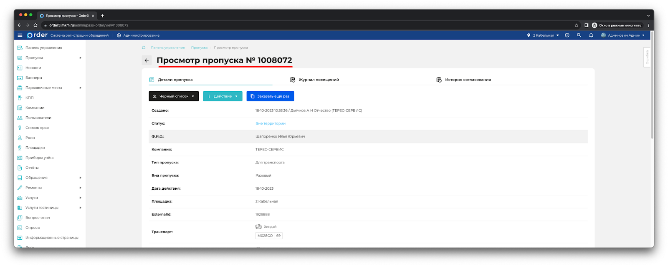
Task: Switch to the Журнал посещений tab
Action: (319, 80)
